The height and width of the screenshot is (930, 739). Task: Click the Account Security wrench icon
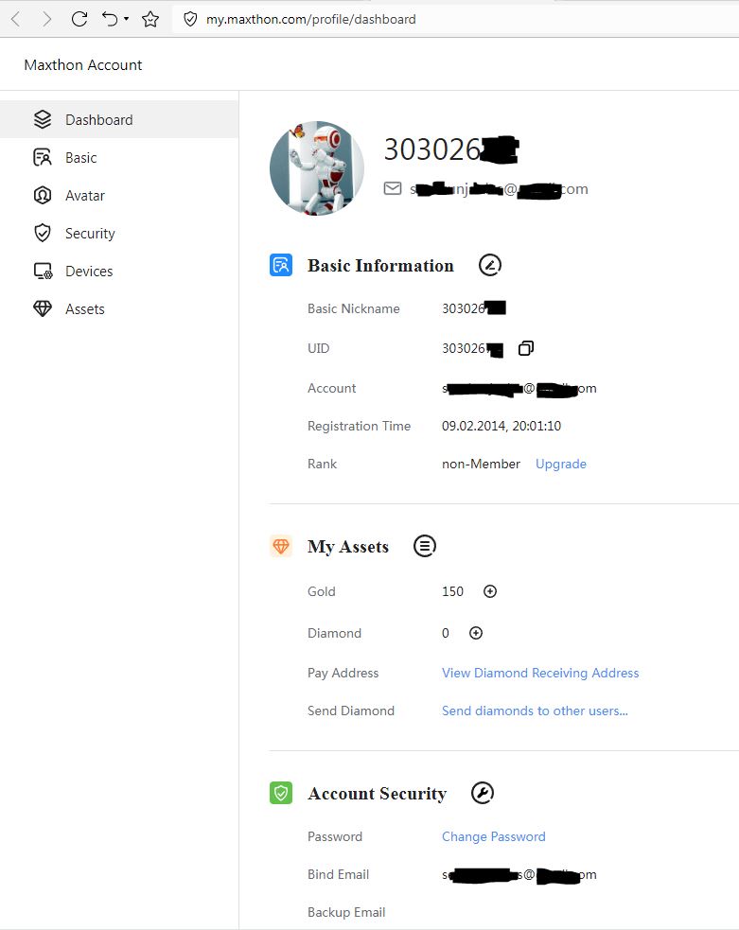pos(483,793)
